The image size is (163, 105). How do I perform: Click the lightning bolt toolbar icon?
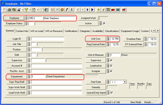[x=103, y=10]
